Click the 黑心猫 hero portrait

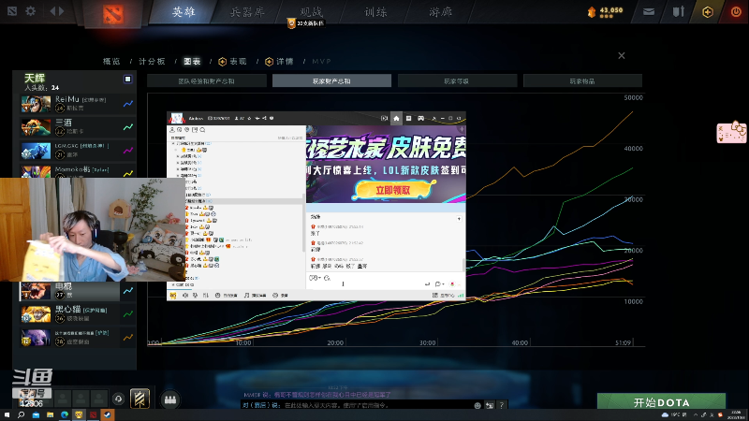[x=36, y=314]
